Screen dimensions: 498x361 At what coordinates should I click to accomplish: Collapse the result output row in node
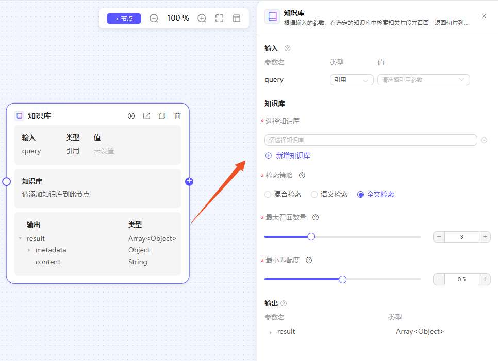[x=20, y=238]
